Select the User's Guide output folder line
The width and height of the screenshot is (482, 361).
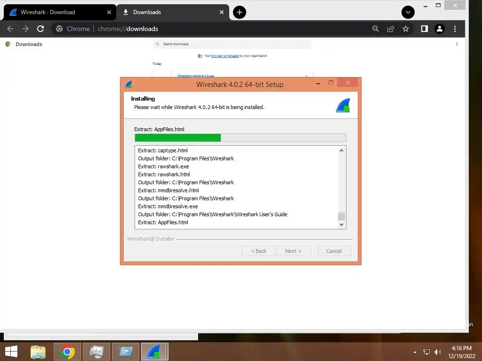(212, 214)
